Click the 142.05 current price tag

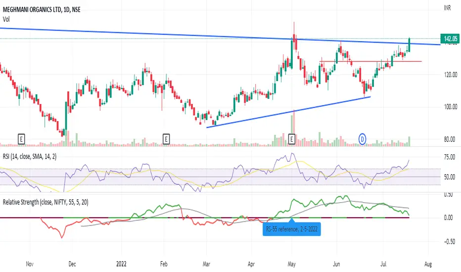[450, 39]
